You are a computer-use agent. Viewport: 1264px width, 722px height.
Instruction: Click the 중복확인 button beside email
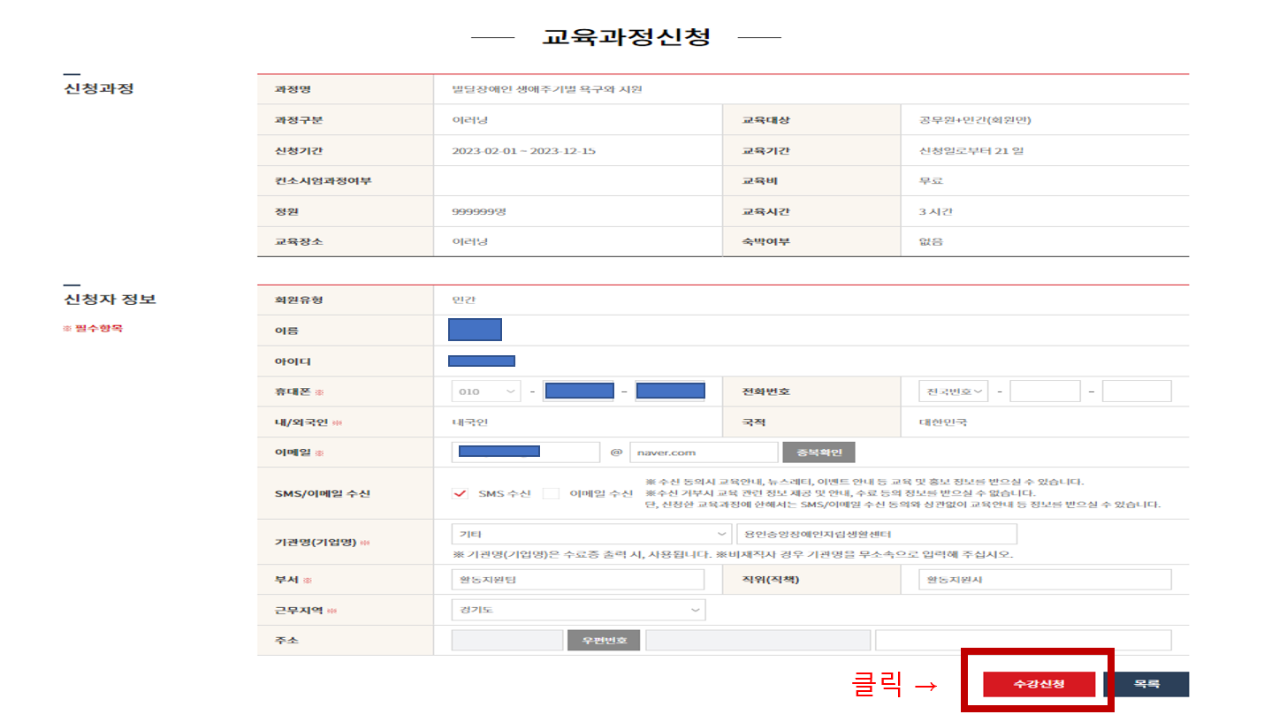819,452
